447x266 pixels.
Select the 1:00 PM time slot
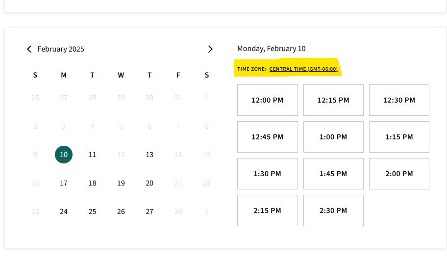pyautogui.click(x=333, y=137)
